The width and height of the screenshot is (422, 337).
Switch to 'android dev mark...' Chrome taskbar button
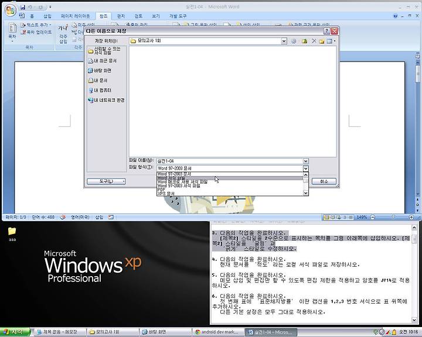coord(219,332)
